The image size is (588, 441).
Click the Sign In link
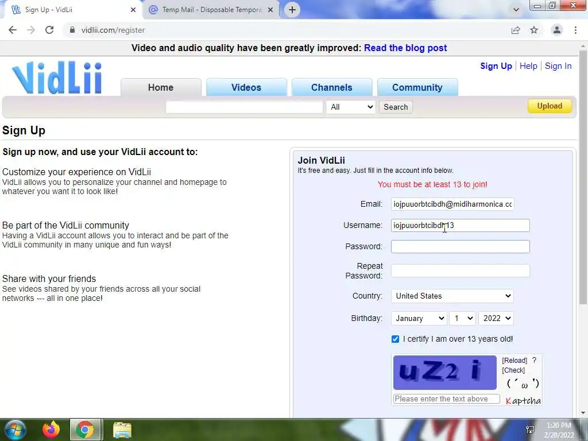click(558, 66)
